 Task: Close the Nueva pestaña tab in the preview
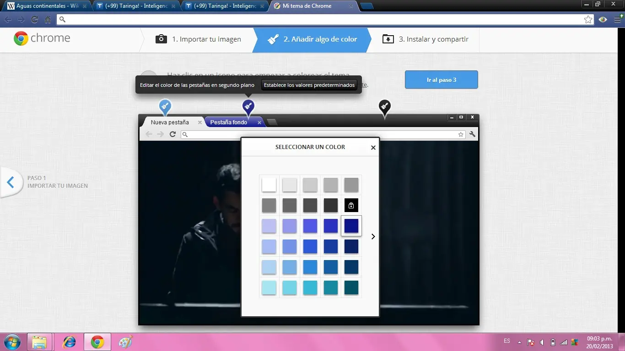tap(200, 122)
